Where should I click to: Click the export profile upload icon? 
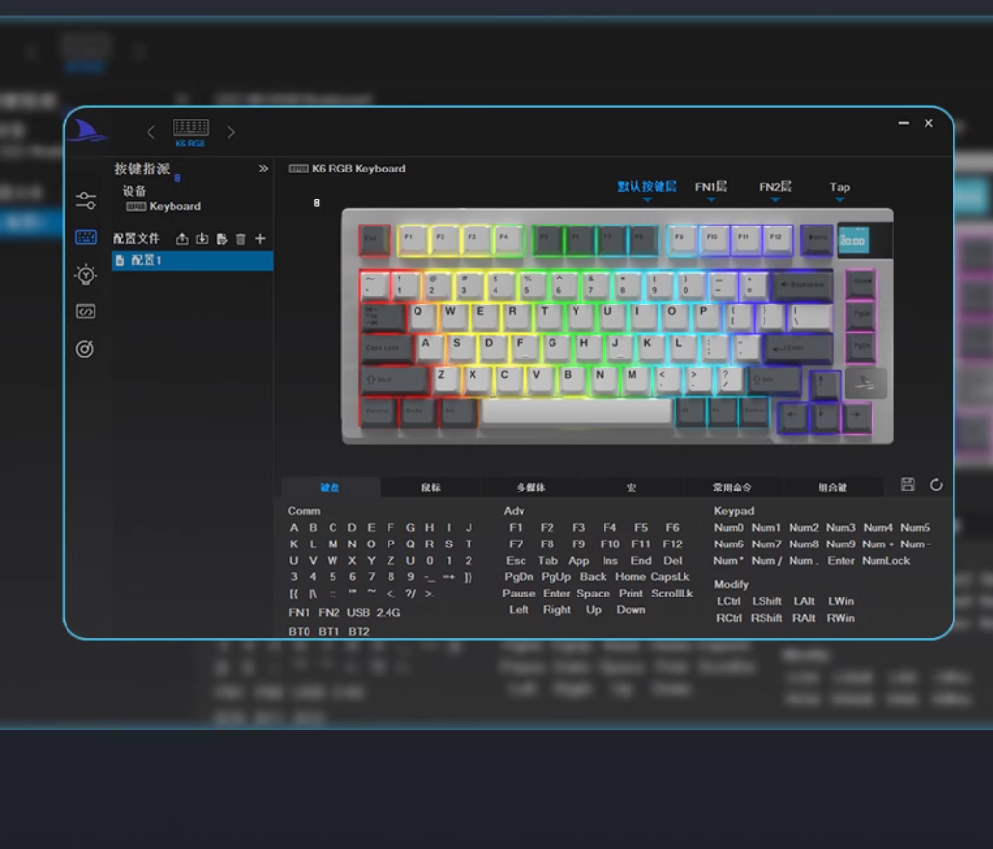click(182, 239)
